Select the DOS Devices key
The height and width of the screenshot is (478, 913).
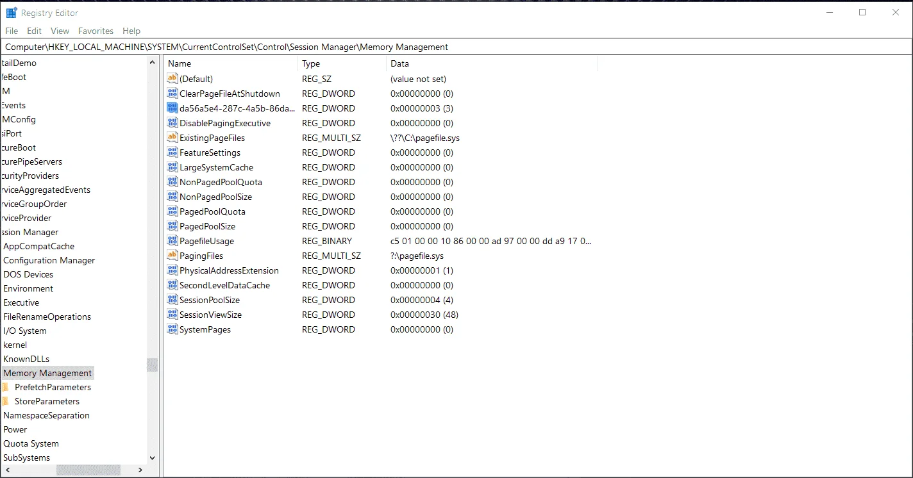(28, 274)
